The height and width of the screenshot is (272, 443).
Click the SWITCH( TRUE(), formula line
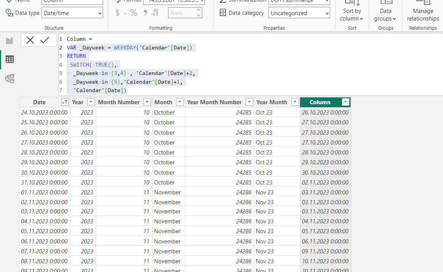tap(93, 65)
